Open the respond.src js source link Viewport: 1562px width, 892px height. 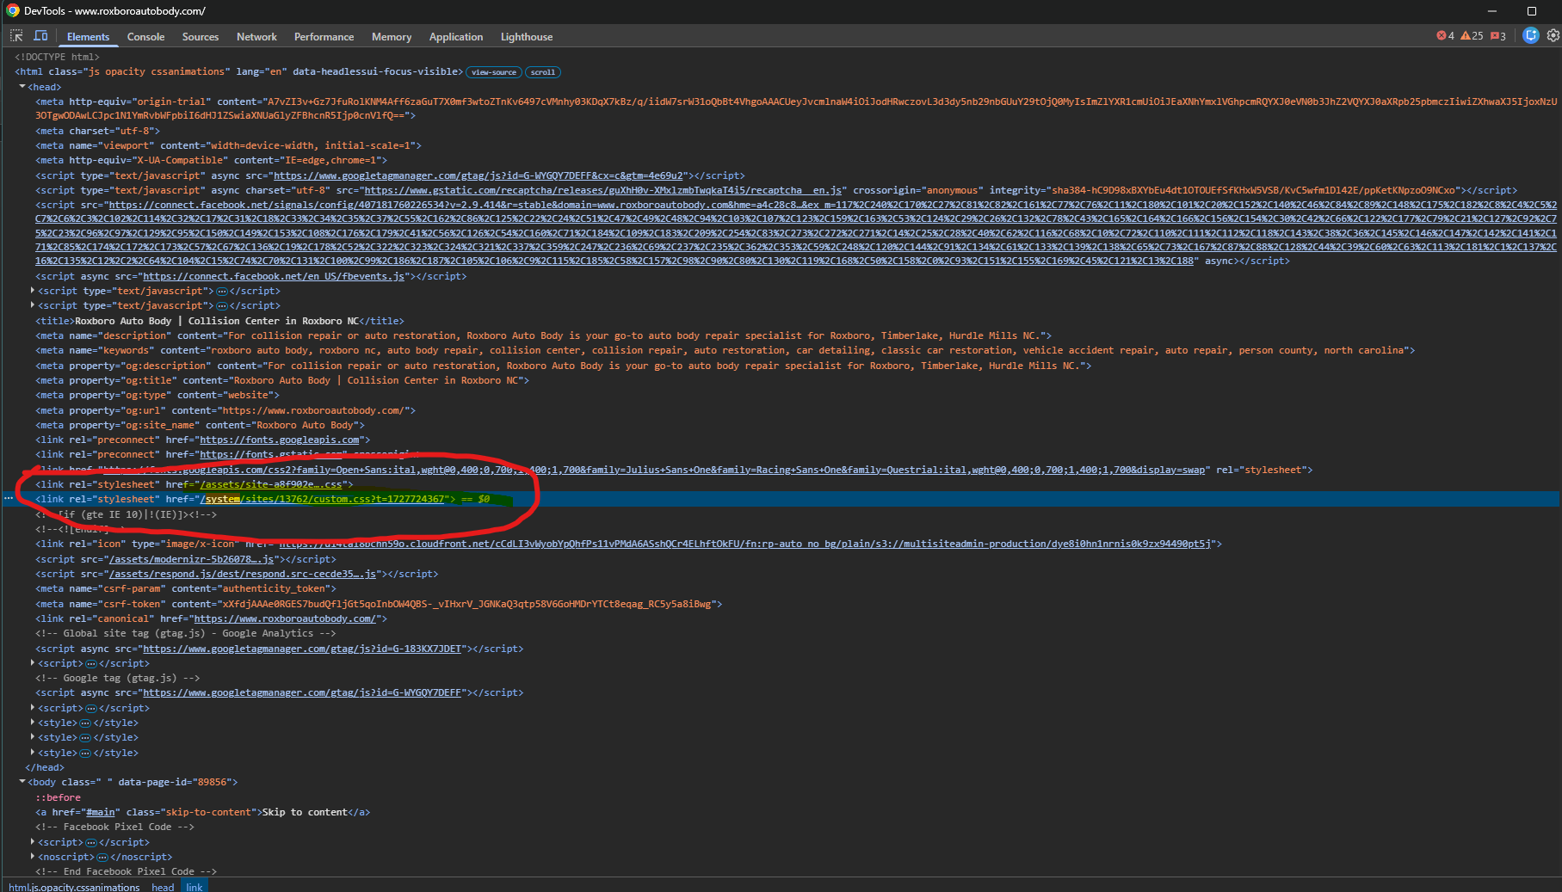point(243,574)
